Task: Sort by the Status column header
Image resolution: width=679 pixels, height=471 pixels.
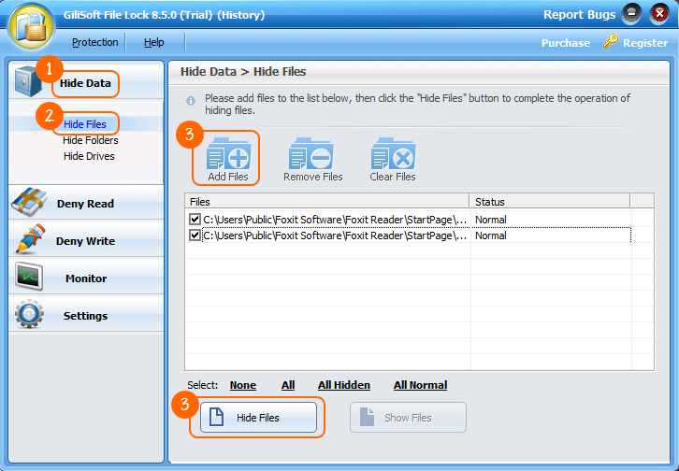Action: click(550, 202)
